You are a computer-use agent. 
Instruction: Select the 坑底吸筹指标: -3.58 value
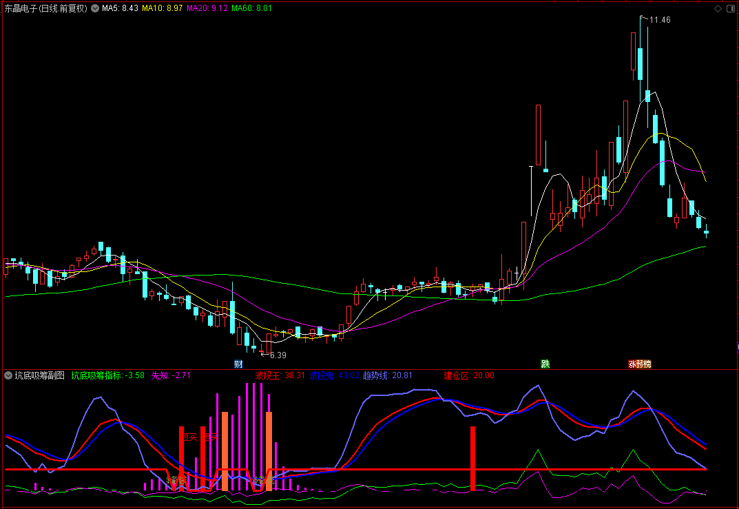(108, 375)
